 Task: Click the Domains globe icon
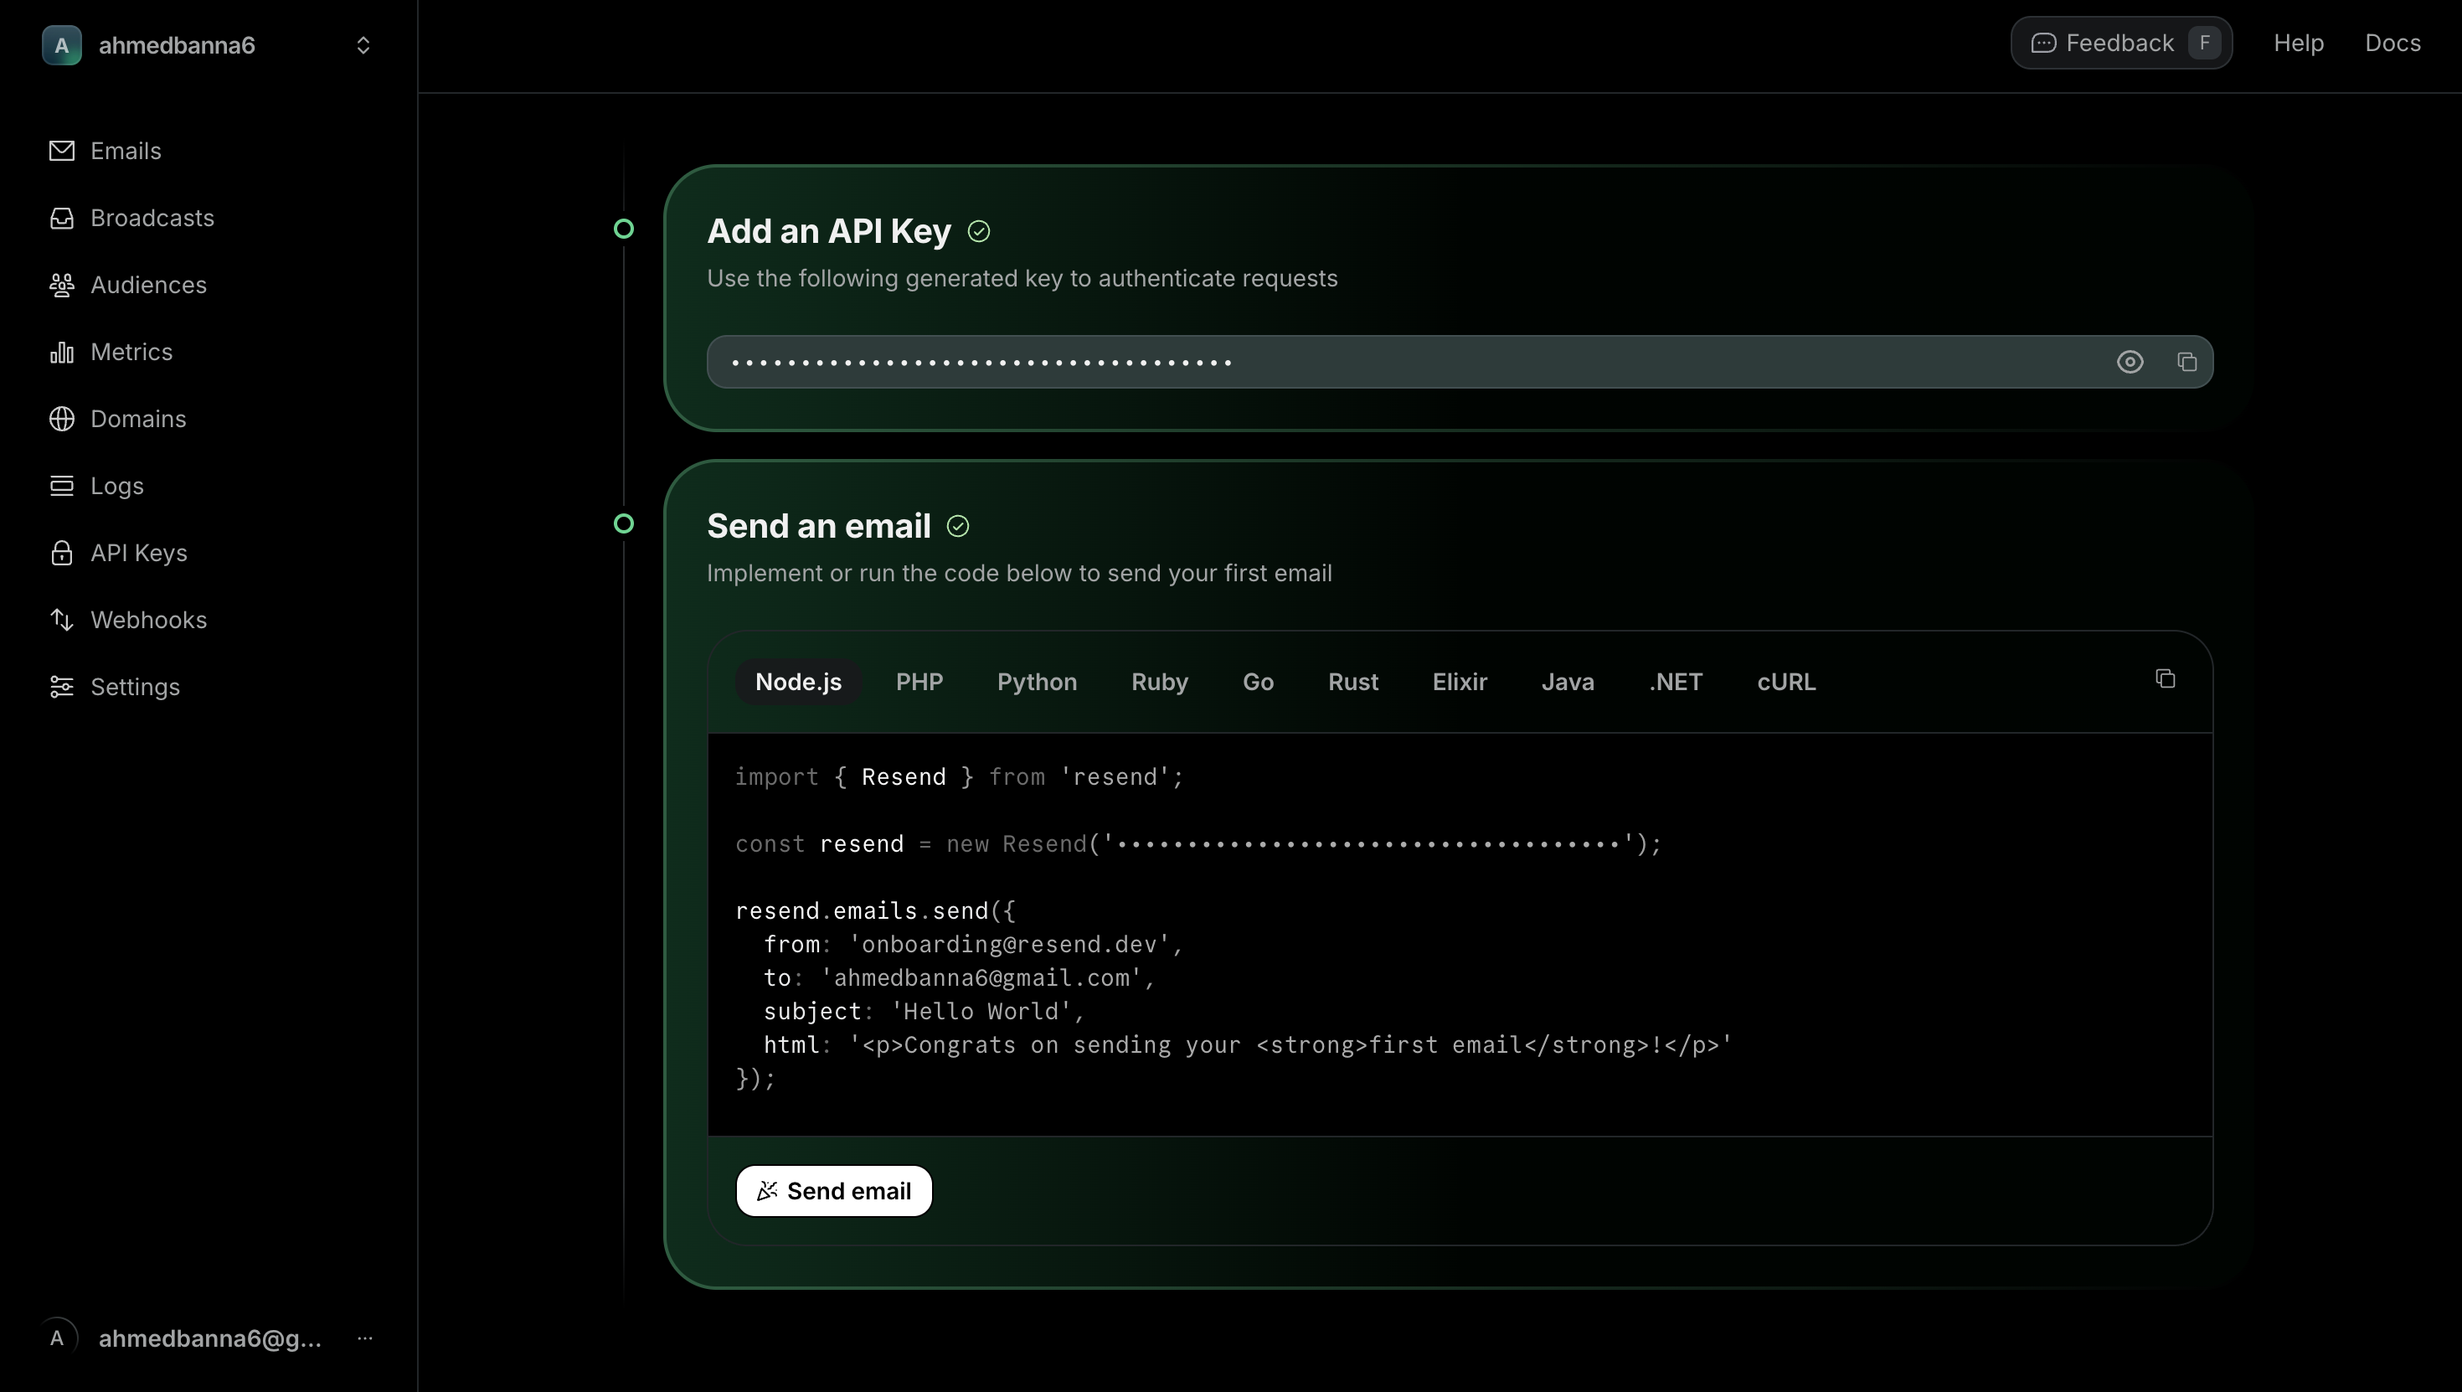click(62, 419)
